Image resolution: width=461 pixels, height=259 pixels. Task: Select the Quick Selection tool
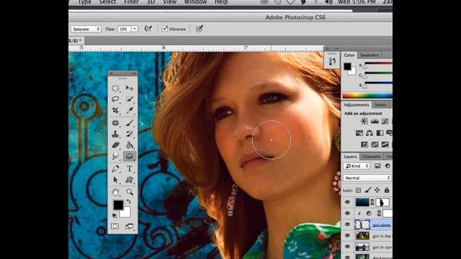pos(130,99)
